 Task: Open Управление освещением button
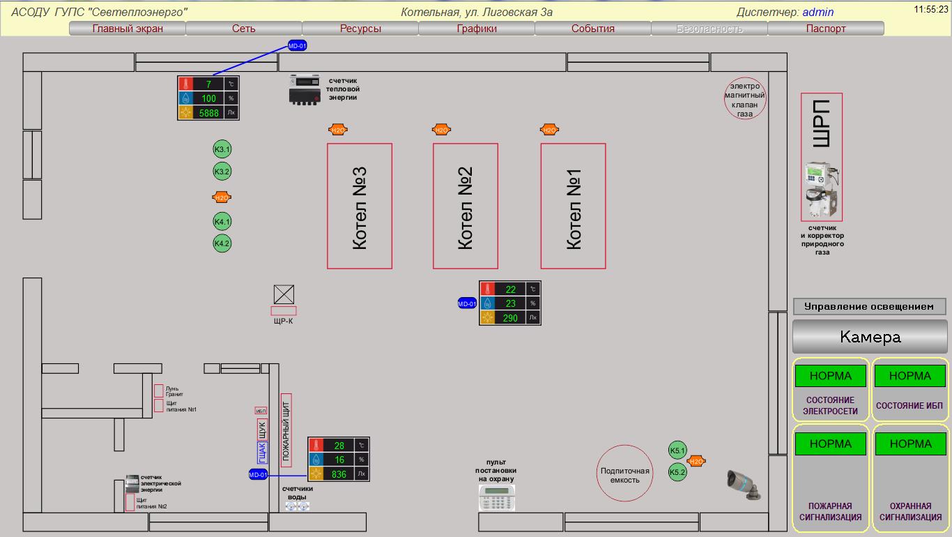869,306
